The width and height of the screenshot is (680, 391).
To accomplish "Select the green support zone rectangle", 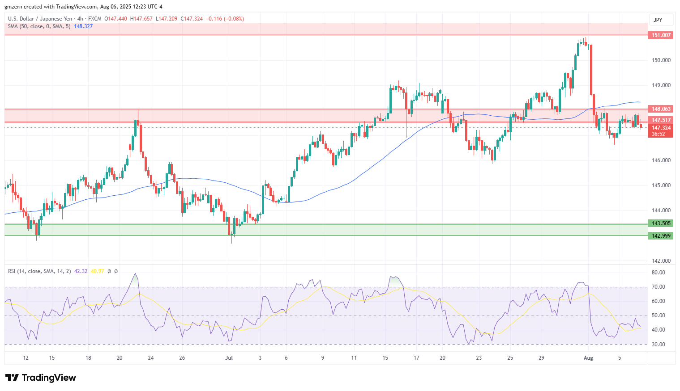I will (x=326, y=230).
